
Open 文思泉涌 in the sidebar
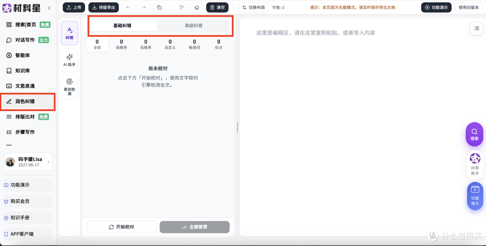tap(28, 86)
